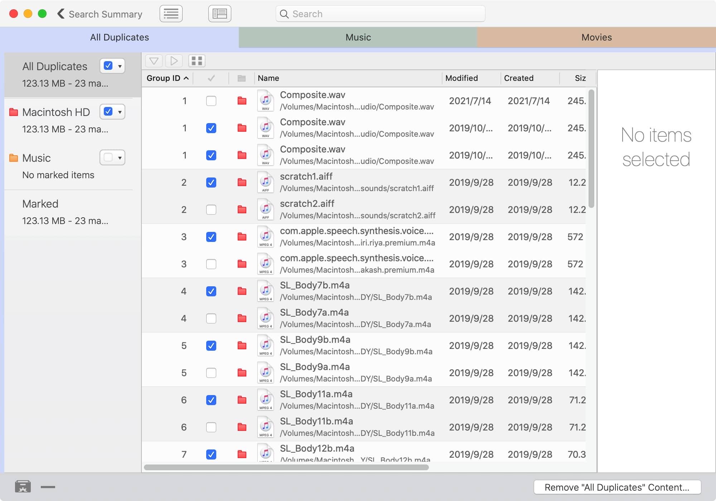
Task: Uncheck the riya.premium.m4a checkbox
Action: [x=211, y=237]
